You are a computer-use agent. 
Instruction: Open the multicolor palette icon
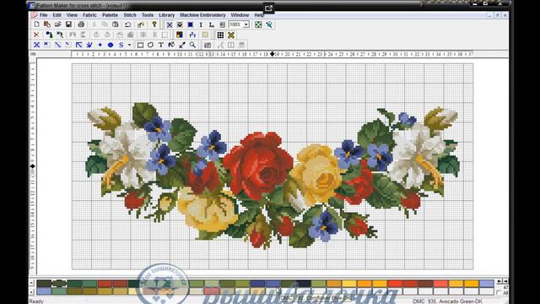(180, 35)
